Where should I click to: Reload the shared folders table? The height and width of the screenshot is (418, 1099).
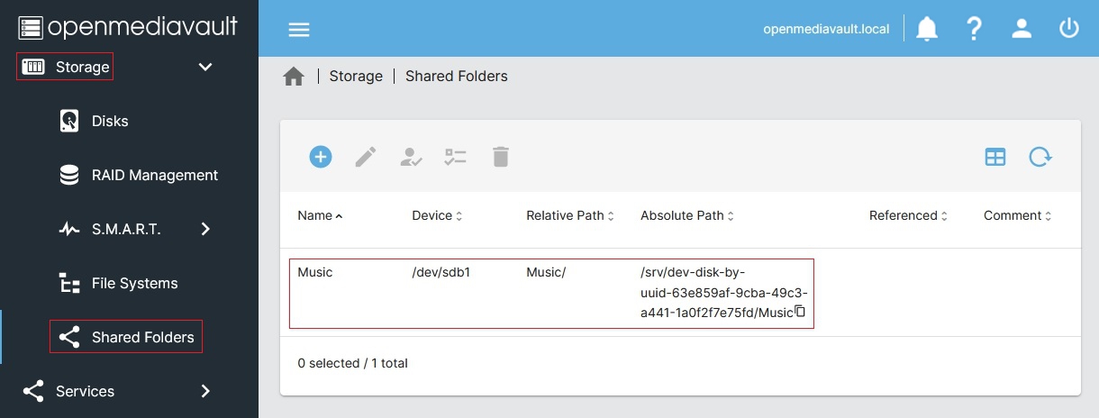pos(1040,157)
